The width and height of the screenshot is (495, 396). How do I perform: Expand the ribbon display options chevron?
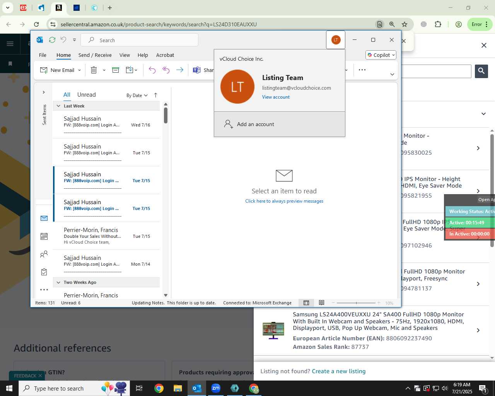(x=392, y=74)
